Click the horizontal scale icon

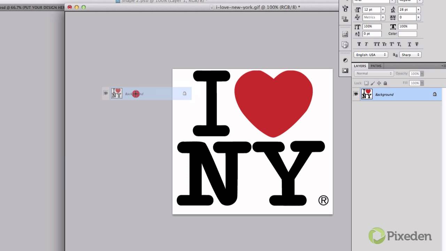393,26
